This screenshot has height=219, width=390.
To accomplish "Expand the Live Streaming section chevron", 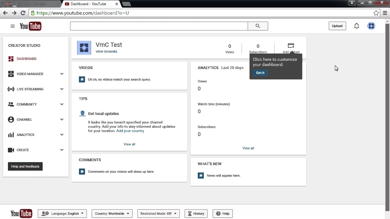I will tap(62, 89).
